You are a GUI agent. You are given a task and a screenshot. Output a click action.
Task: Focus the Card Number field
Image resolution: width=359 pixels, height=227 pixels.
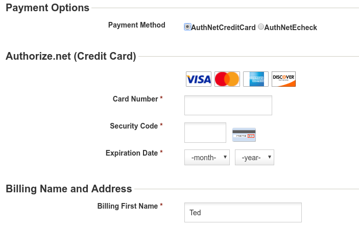228,106
